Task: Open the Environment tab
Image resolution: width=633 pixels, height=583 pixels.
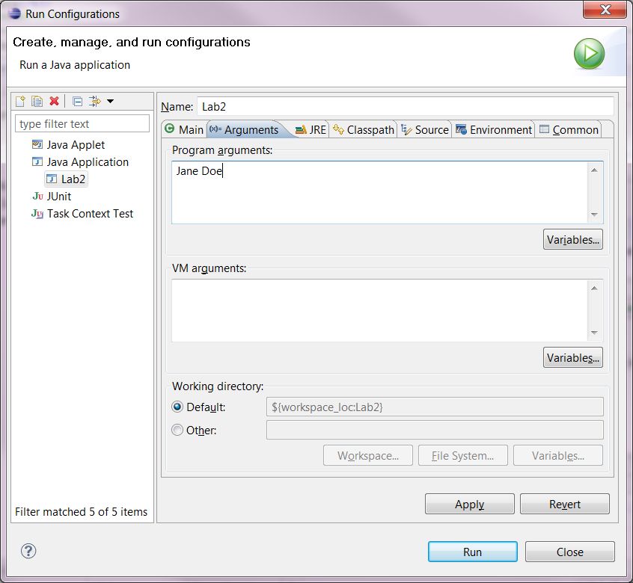Action: tap(493, 129)
